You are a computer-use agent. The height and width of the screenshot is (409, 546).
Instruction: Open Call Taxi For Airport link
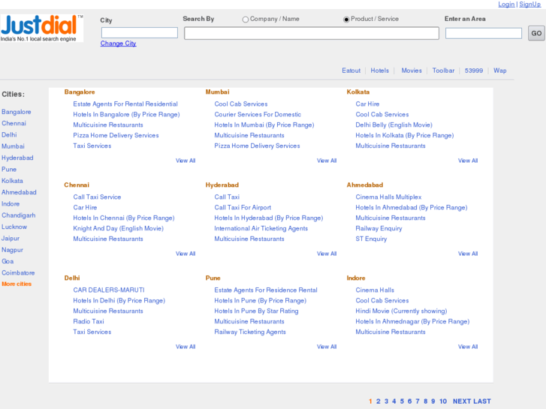click(x=243, y=207)
